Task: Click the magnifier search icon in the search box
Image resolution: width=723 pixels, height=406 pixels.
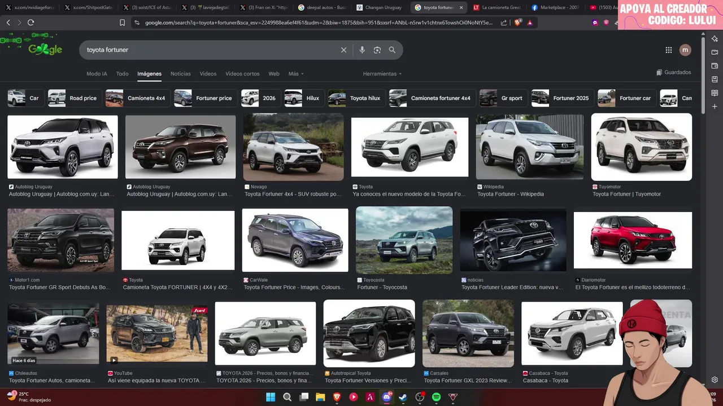Action: click(392, 50)
